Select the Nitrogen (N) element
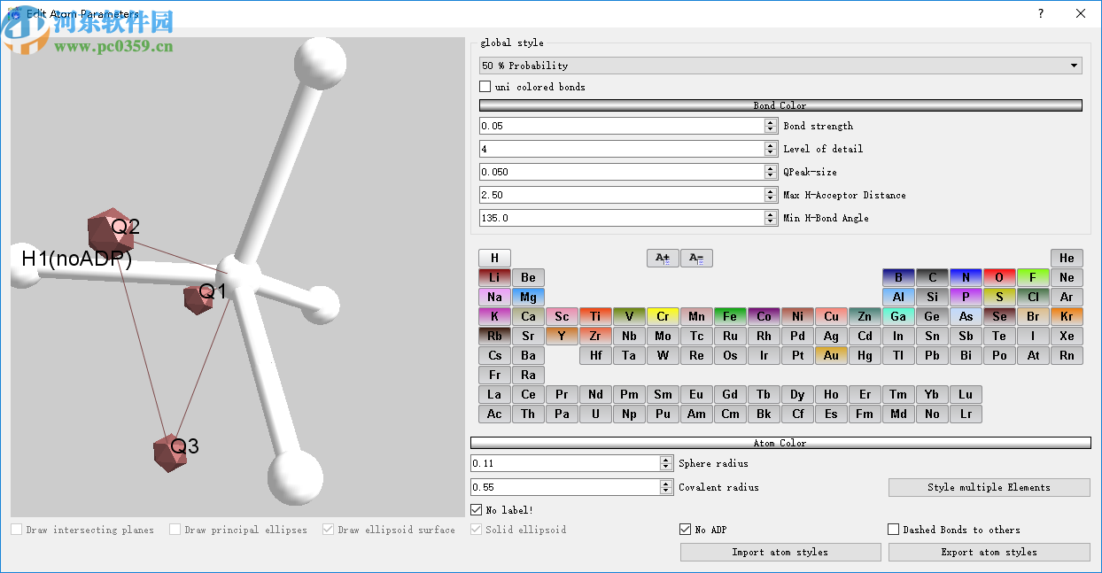 click(966, 277)
